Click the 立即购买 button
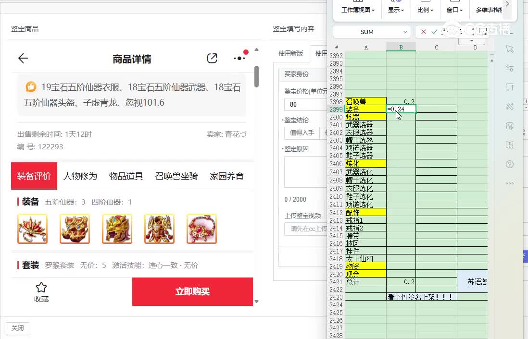 click(x=192, y=291)
